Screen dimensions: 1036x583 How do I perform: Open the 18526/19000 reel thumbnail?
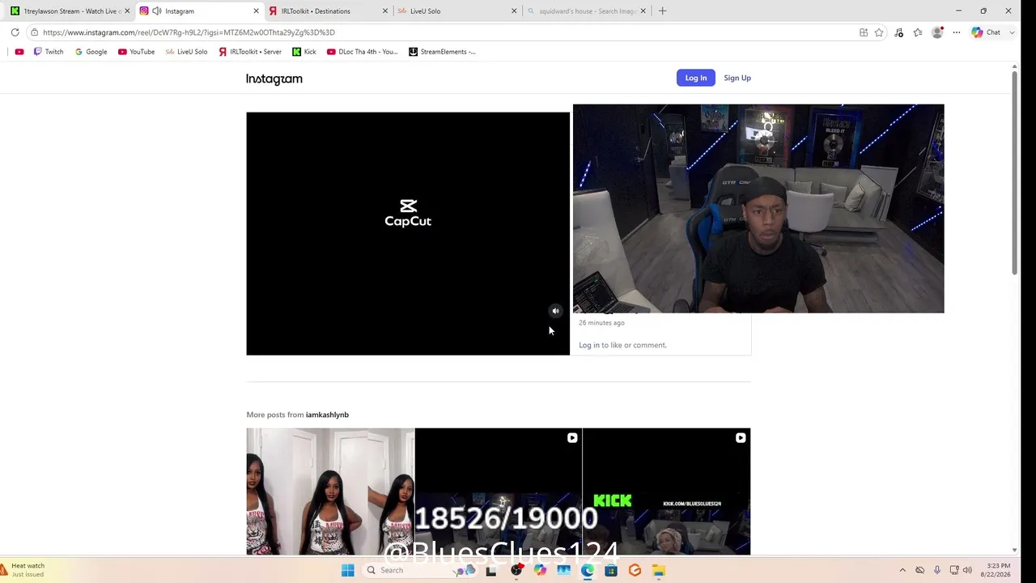pyautogui.click(x=499, y=492)
